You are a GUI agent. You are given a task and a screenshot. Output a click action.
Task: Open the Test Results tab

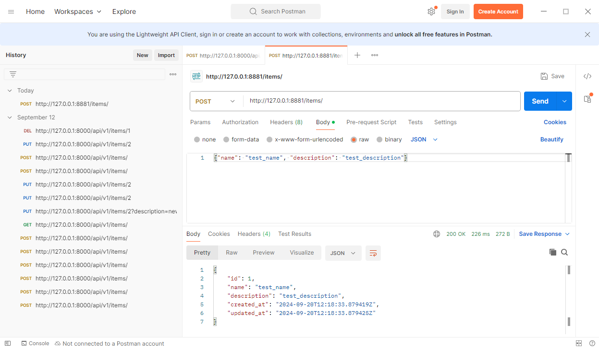point(294,234)
